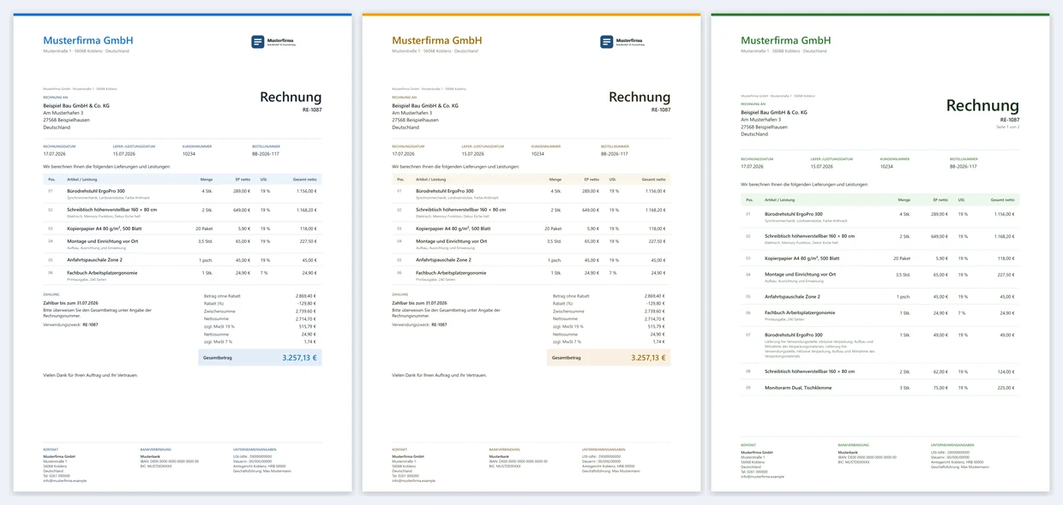
Task: Click the Musterfirma logo icon on orange invoice
Action: pos(607,41)
